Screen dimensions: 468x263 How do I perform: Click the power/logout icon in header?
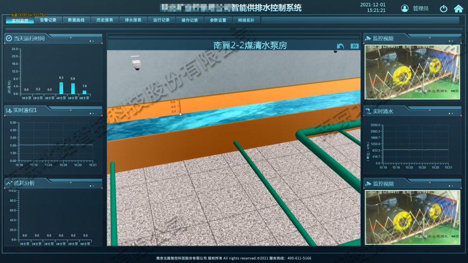click(444, 8)
